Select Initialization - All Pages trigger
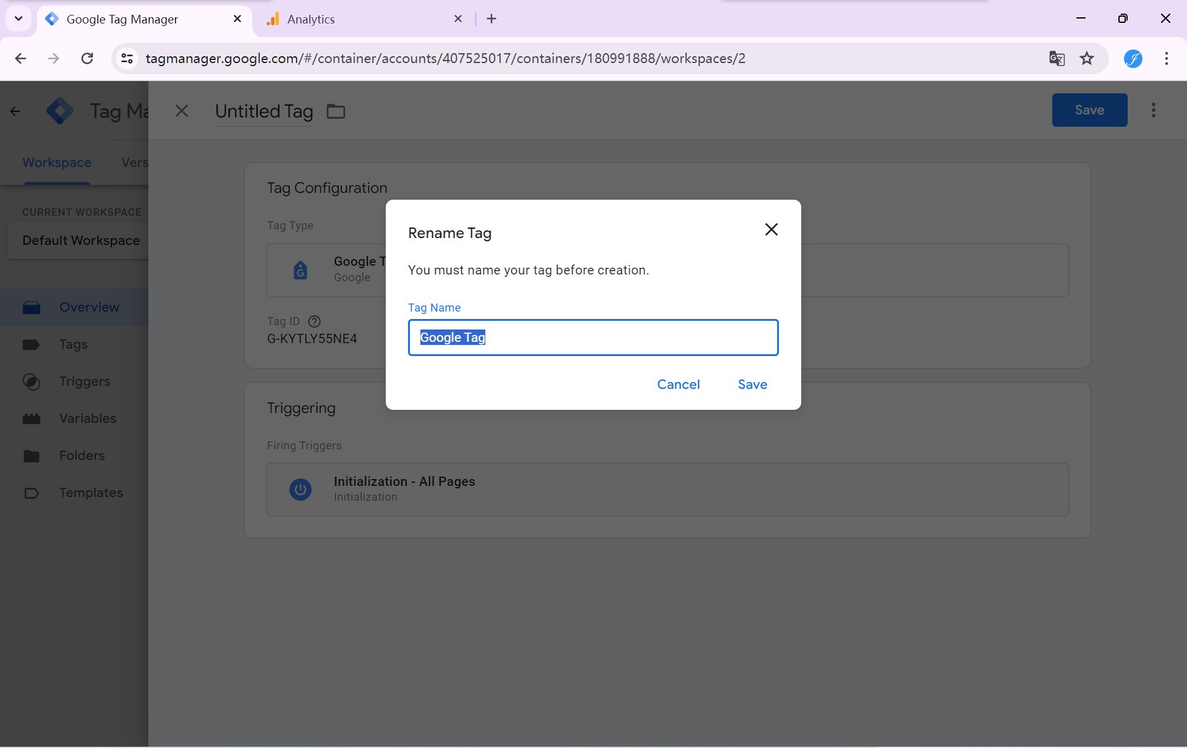 tap(668, 490)
